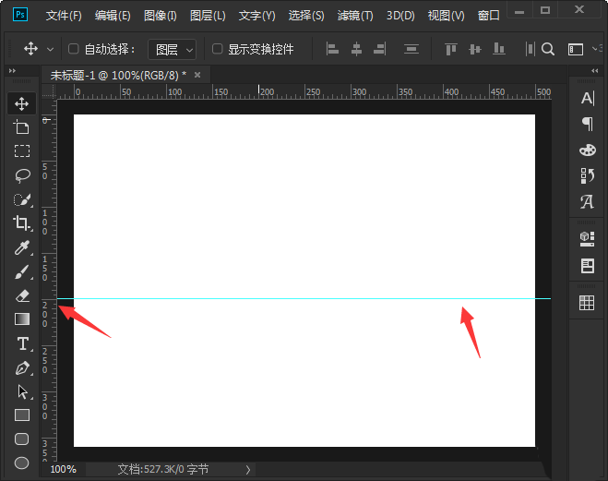The height and width of the screenshot is (481, 608).
Task: Select the Pen tool
Action: [x=22, y=367]
